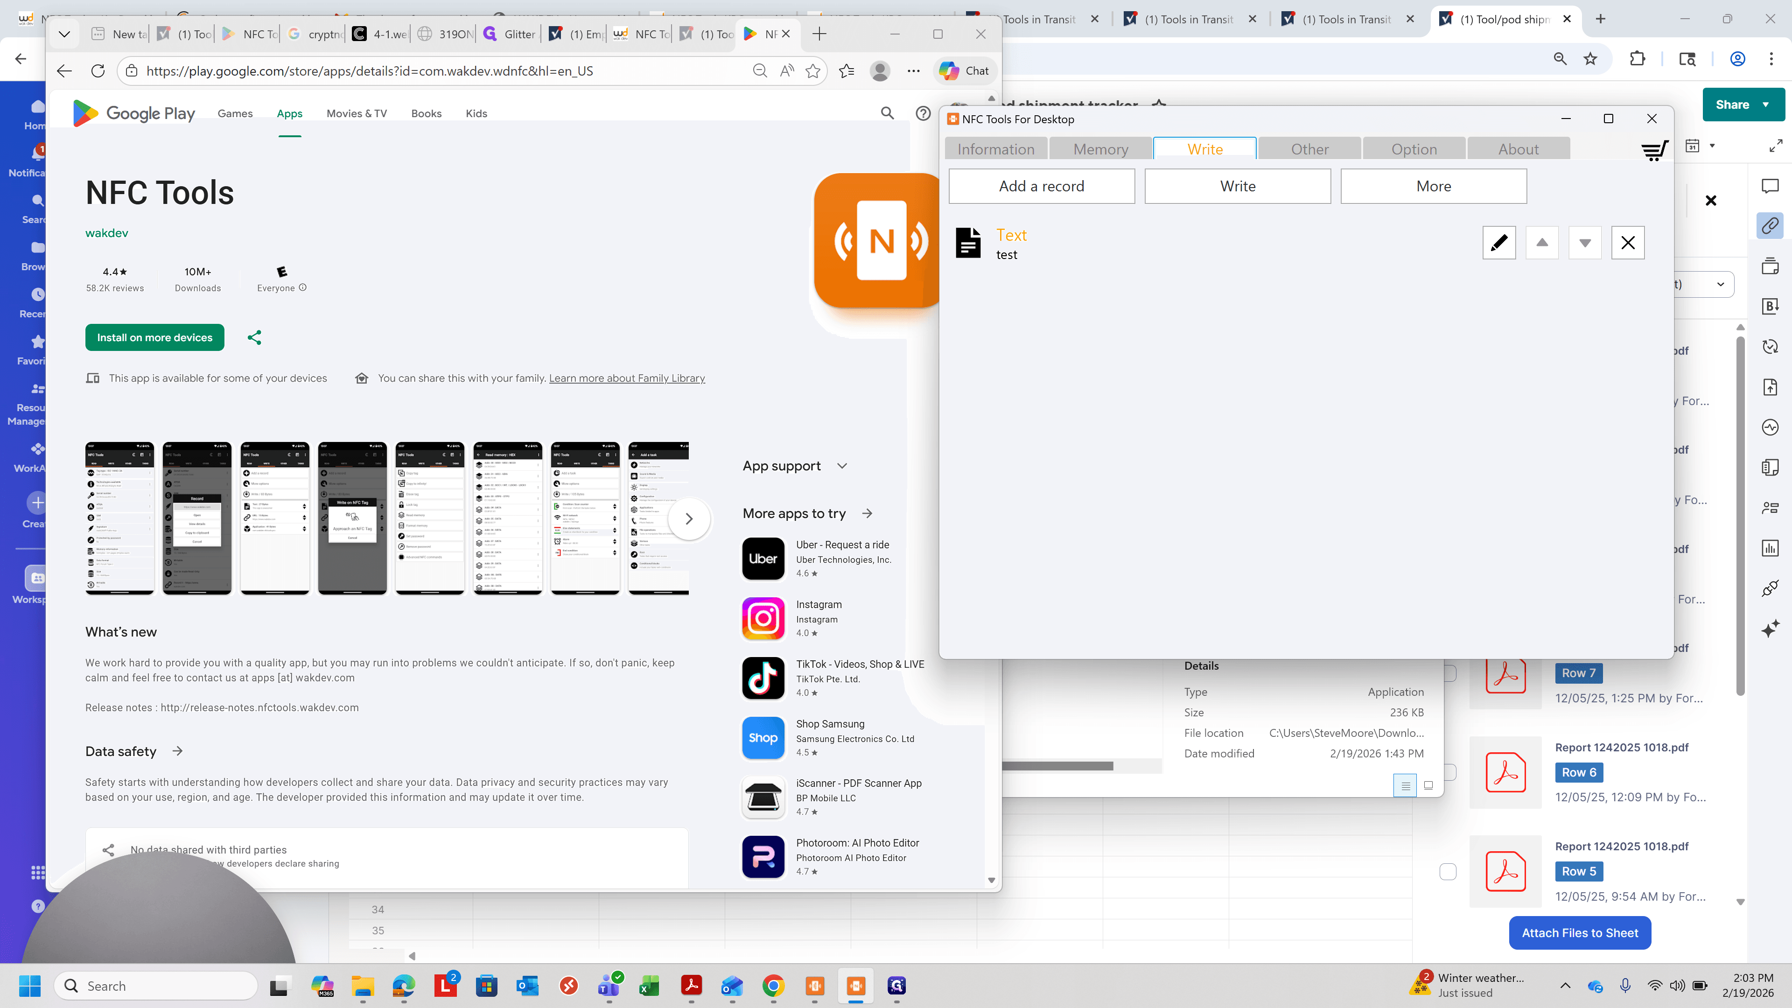Image resolution: width=1792 pixels, height=1008 pixels.
Task: Open the Copilot Chat button in Edge
Action: [x=964, y=71]
